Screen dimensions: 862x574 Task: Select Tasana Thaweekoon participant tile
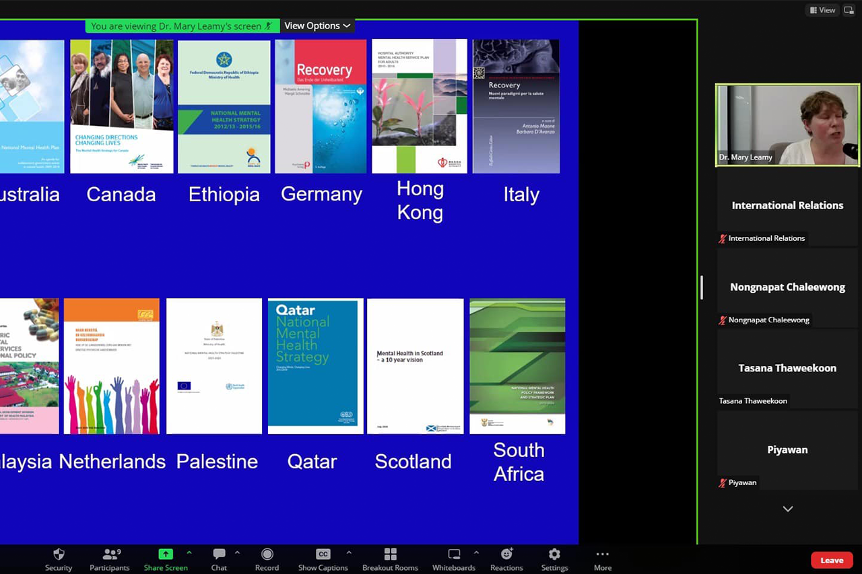click(787, 369)
